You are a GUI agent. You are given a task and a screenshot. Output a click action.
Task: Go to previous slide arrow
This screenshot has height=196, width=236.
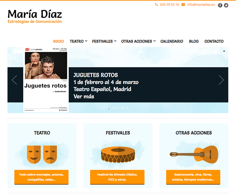14,80
